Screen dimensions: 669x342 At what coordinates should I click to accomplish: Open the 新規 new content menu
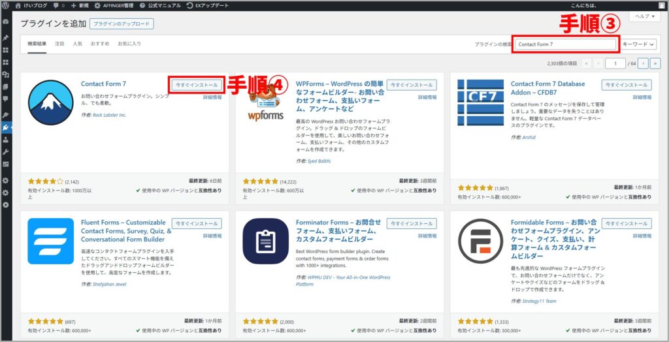point(80,5)
